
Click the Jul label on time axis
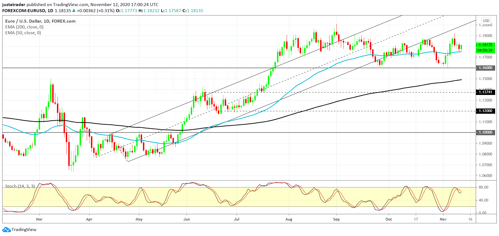(237, 219)
